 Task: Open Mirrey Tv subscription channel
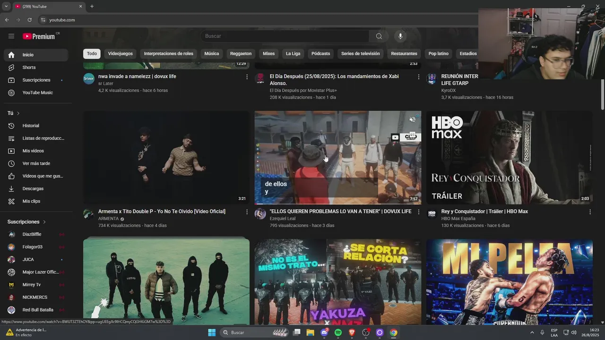pos(36,285)
